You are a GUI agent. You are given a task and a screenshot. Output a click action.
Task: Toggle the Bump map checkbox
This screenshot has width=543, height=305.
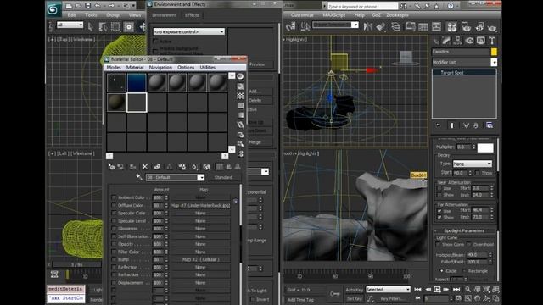pyautogui.click(x=114, y=259)
